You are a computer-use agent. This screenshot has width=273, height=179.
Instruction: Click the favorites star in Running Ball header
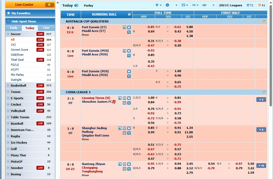[129, 15]
